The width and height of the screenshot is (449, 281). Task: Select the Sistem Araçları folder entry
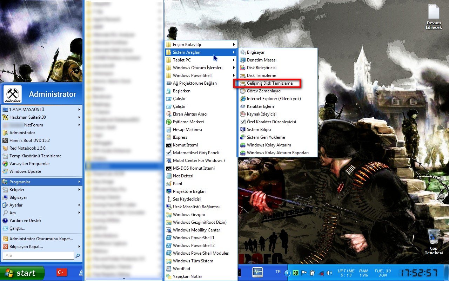point(201,52)
